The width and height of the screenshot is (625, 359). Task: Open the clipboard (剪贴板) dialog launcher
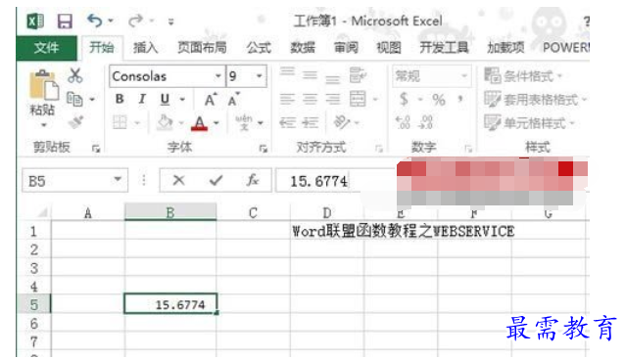96,149
